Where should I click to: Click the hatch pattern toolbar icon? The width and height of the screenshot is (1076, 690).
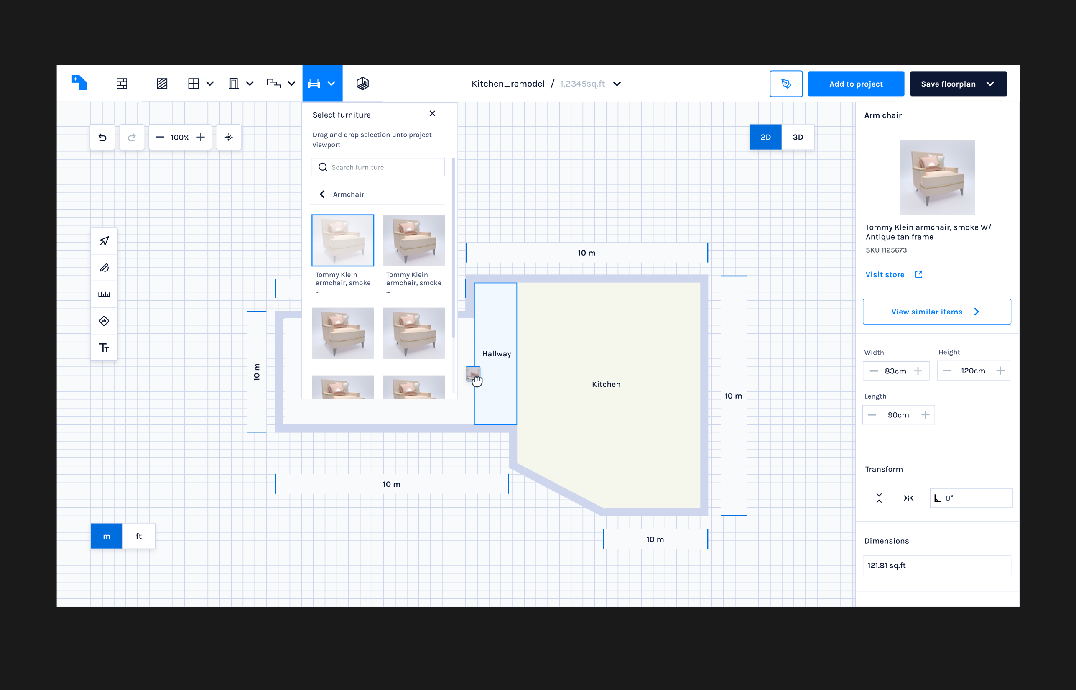[162, 84]
